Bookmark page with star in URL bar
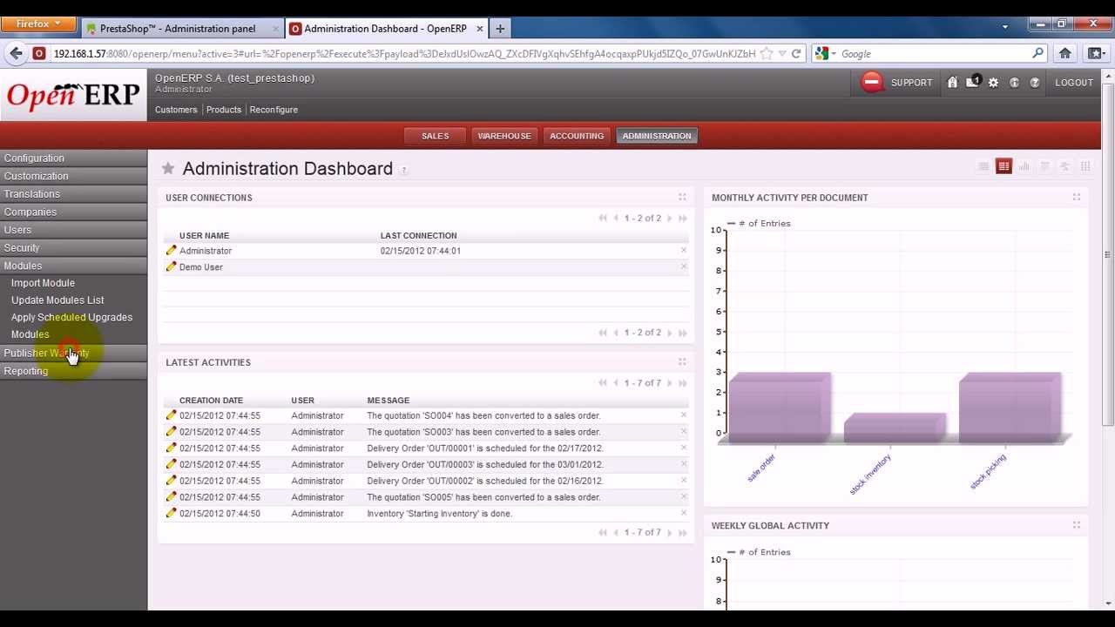This screenshot has height=627, width=1115. tap(767, 54)
